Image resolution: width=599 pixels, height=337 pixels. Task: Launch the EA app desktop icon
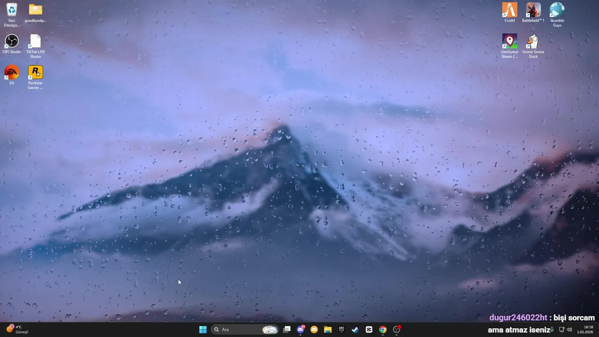point(12,75)
